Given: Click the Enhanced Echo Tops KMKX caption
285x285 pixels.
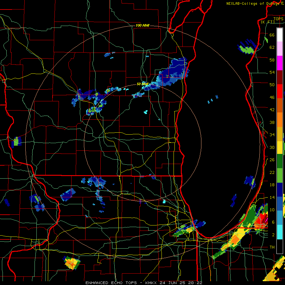Looking at the screenshot, I should [x=144, y=283].
